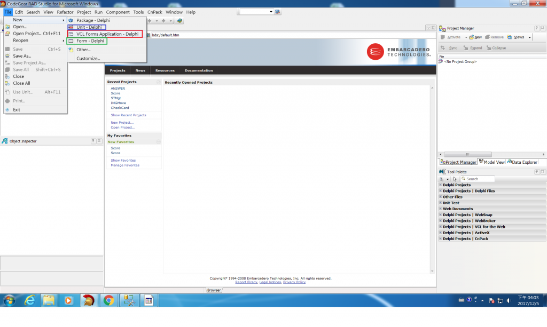Open recent project ANSWER

click(118, 89)
